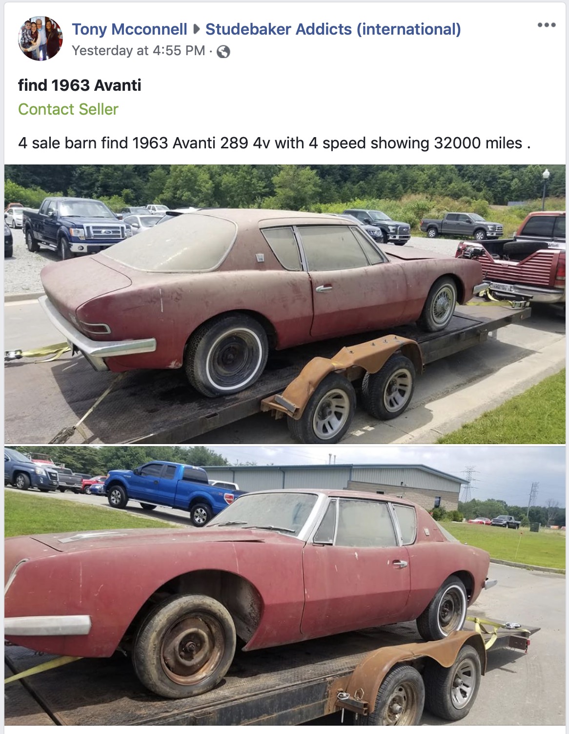Visit the Studebaker Addicts (international) group
The height and width of the screenshot is (734, 569).
coord(333,29)
